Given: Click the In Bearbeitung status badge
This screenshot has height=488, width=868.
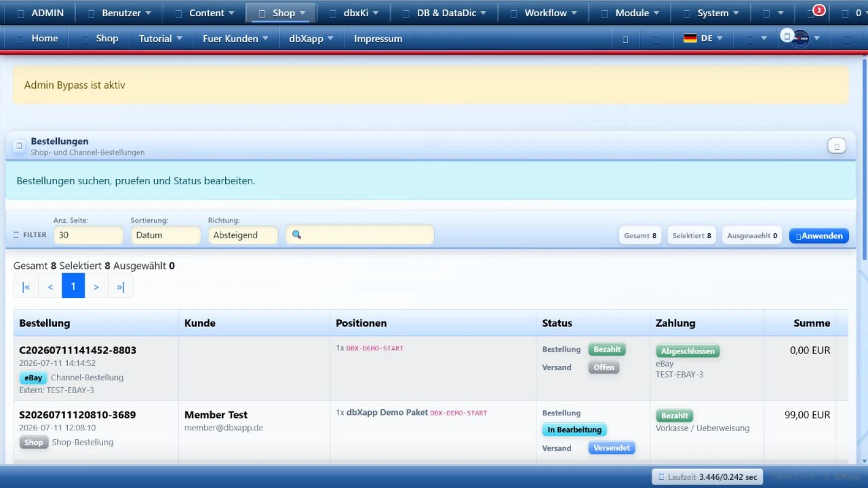Looking at the screenshot, I should 575,430.
